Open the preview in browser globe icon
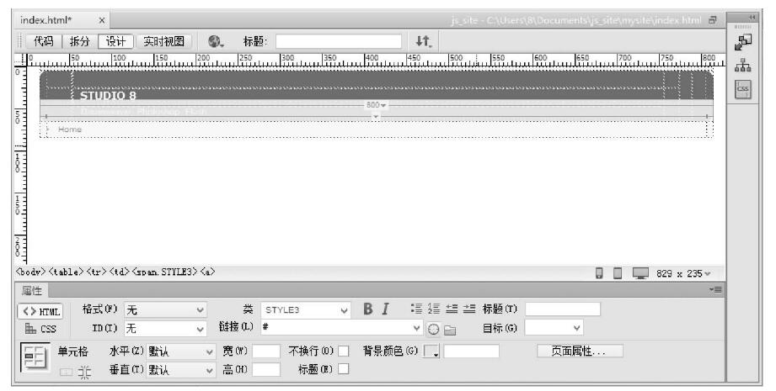Image resolution: width=776 pixels, height=391 pixels. point(217,39)
